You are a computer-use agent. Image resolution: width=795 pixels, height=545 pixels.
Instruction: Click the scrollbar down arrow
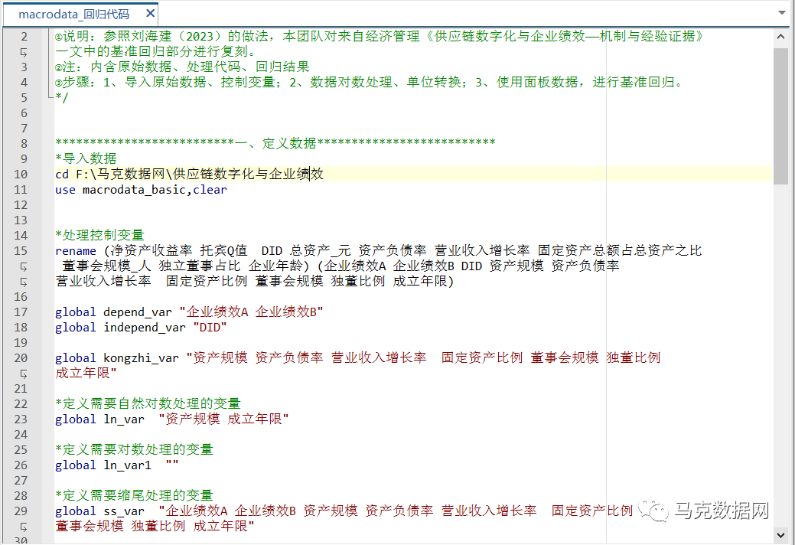(780, 534)
